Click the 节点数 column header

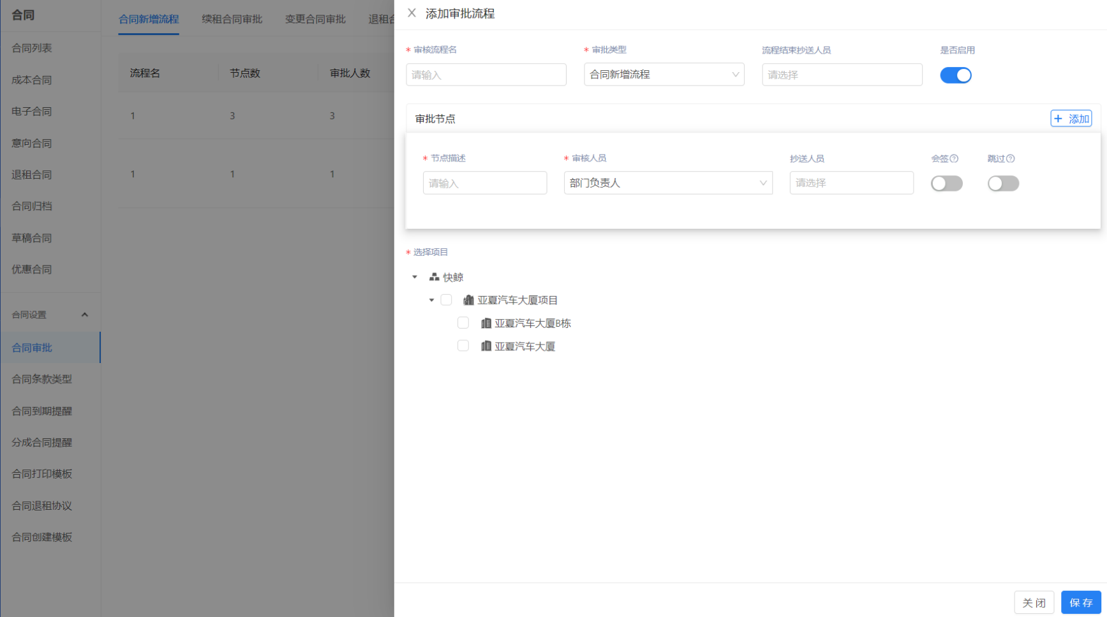coord(245,73)
